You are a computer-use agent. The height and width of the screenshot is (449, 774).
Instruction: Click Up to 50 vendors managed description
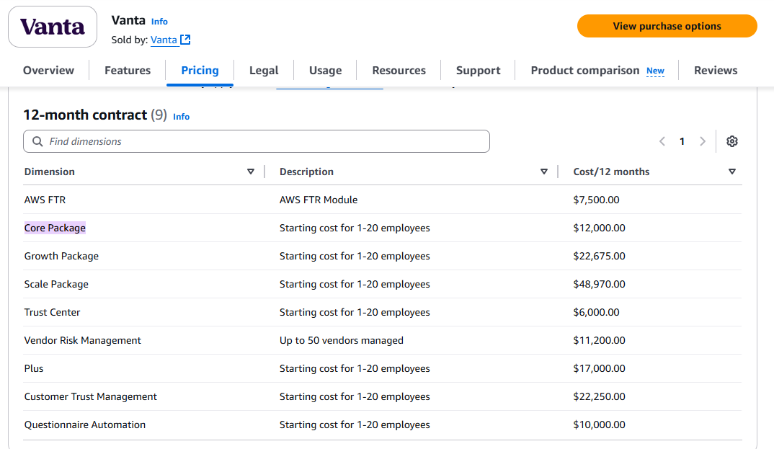click(x=341, y=340)
